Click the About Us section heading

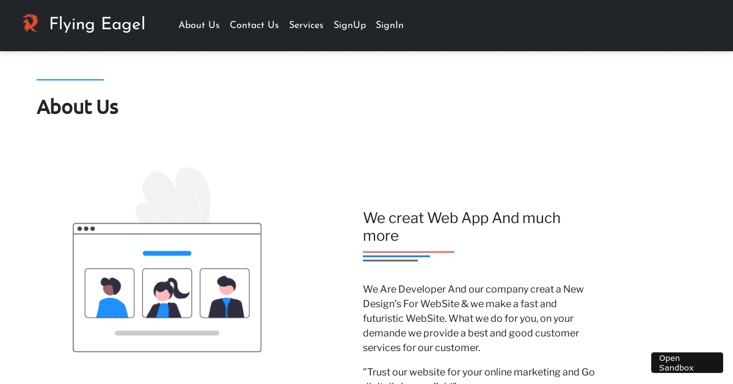78,107
